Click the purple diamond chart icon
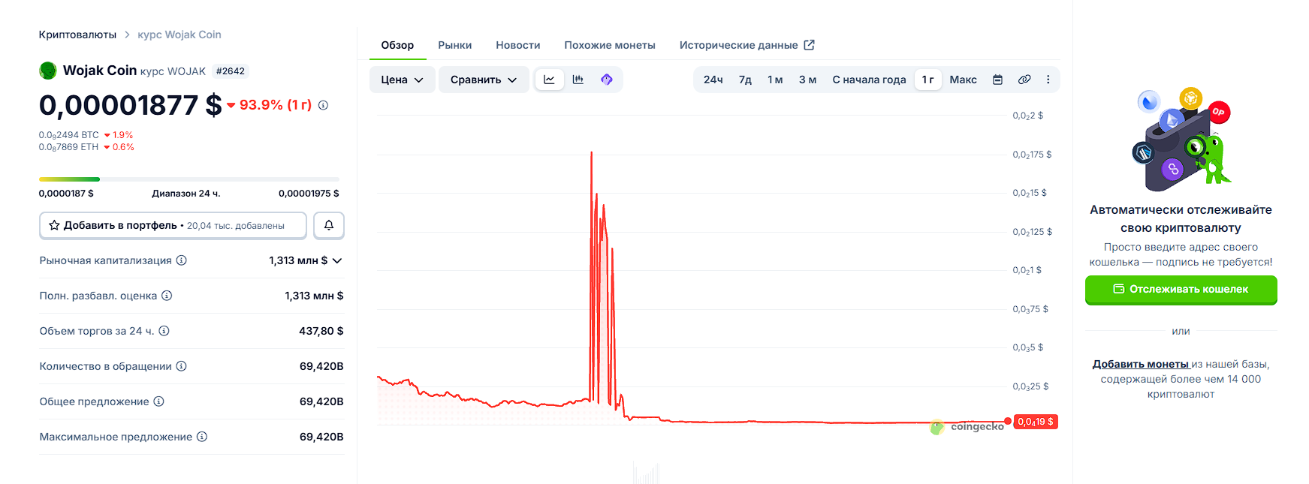Image resolution: width=1309 pixels, height=484 pixels. 607,80
